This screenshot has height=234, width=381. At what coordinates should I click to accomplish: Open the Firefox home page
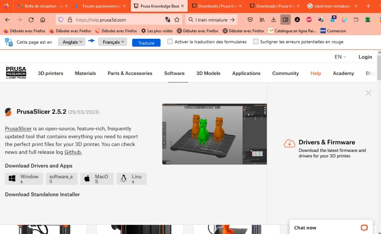43,20
